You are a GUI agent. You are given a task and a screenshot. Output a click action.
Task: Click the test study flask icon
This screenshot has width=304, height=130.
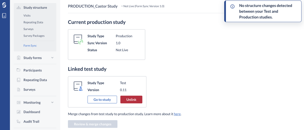[x=78, y=86]
